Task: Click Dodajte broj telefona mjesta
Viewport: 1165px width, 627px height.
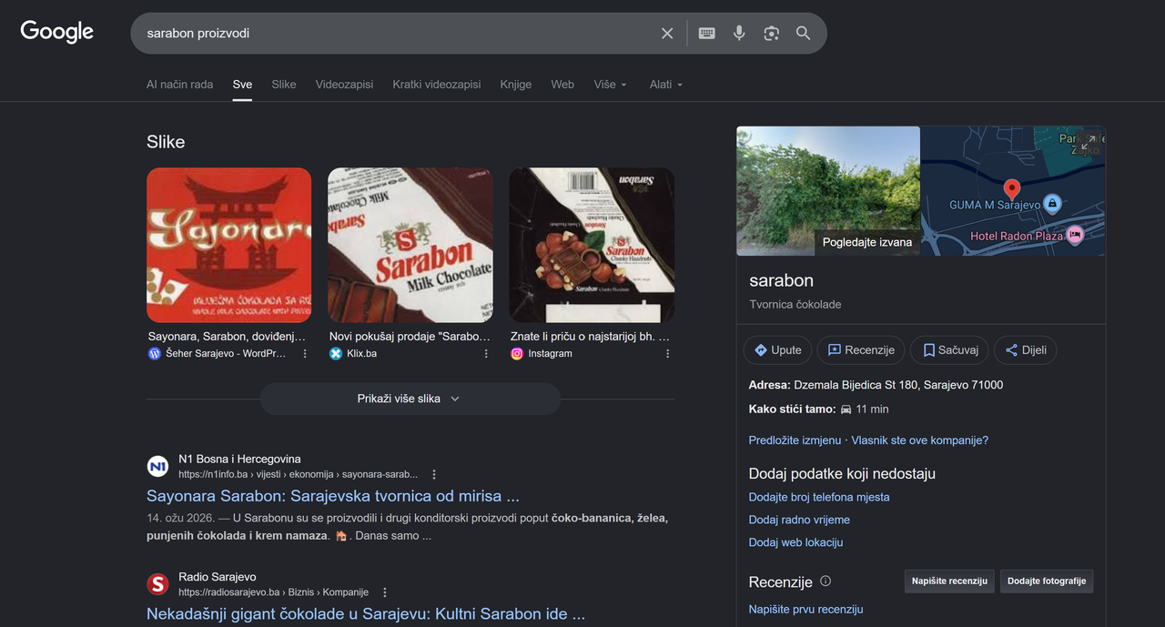Action: pyautogui.click(x=819, y=497)
